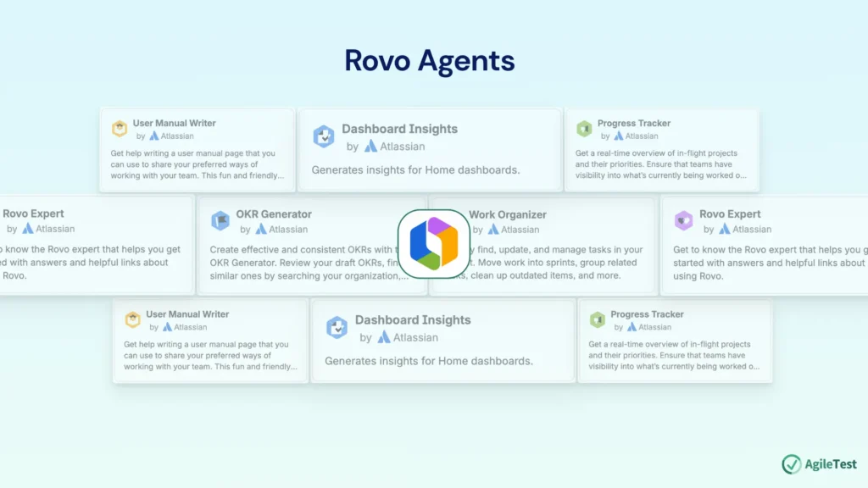Image resolution: width=868 pixels, height=488 pixels.
Task: Open the upper Dashboard Insights title
Action: coord(400,129)
